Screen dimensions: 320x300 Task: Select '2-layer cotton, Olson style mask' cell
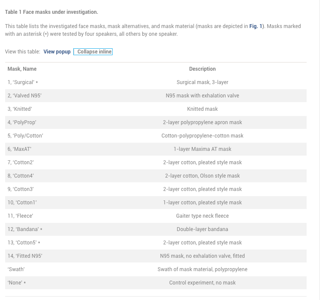202,176
